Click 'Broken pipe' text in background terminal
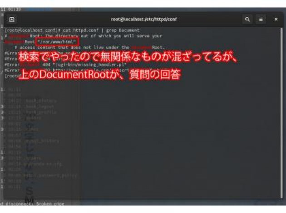Screen dimensions: 286x213 50,203
